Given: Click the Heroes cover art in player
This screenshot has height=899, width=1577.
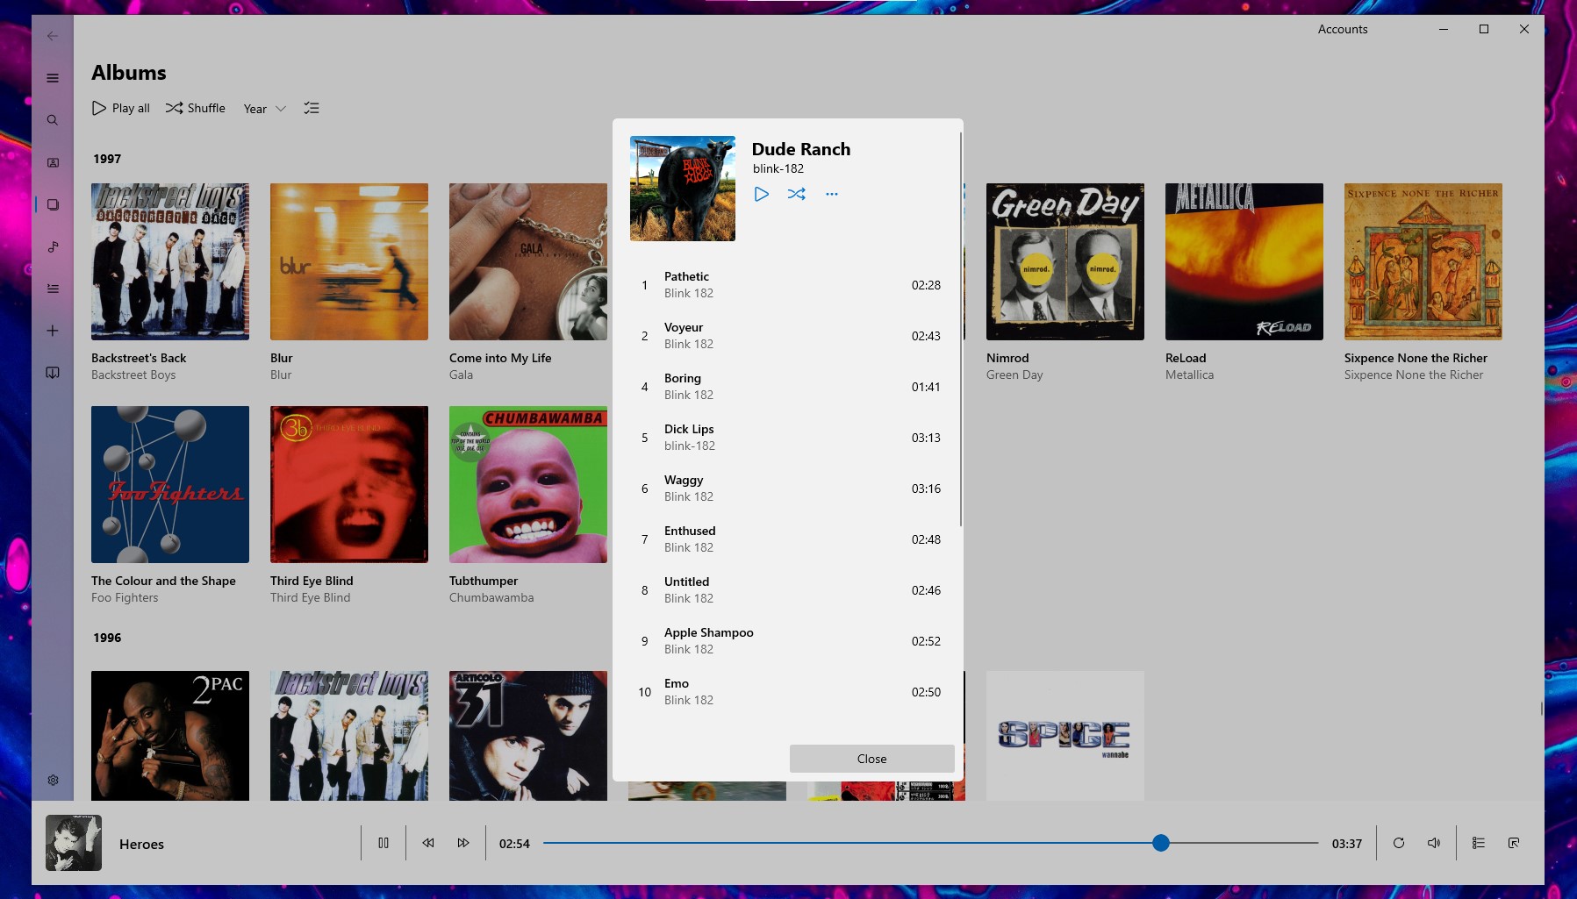Looking at the screenshot, I should (x=74, y=843).
